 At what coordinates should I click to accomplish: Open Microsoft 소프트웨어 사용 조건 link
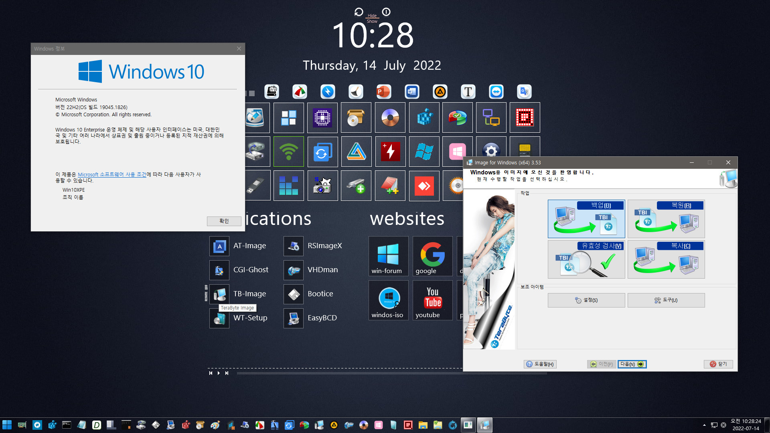tap(112, 175)
